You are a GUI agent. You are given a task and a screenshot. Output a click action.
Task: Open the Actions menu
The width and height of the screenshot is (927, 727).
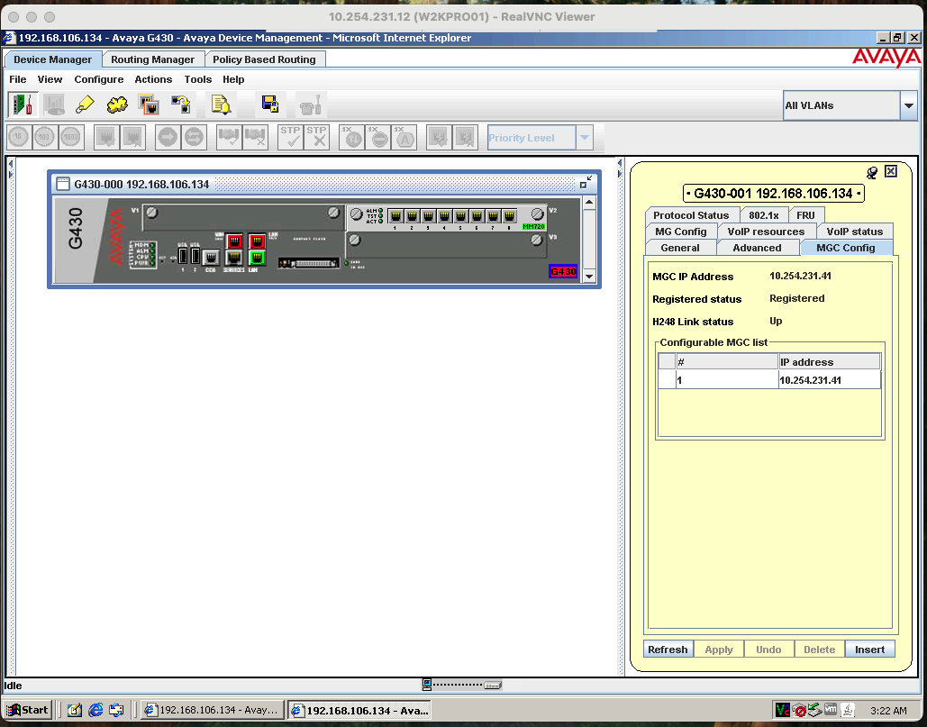[x=153, y=79]
